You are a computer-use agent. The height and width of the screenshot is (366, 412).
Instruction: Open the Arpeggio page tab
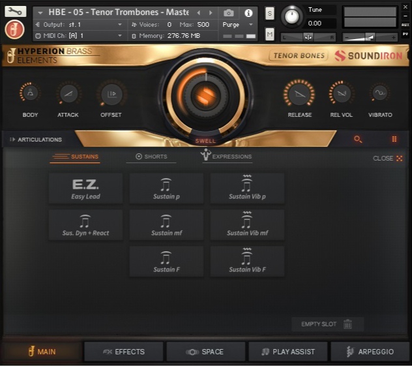tap(370, 352)
